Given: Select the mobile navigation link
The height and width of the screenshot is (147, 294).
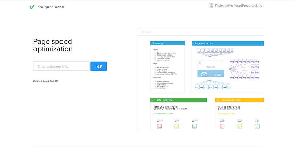Looking at the screenshot, I should tap(60, 7).
